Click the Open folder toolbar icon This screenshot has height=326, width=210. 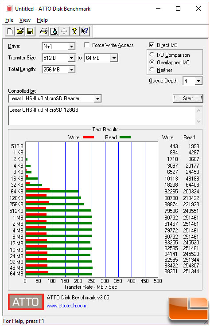point(20,31)
